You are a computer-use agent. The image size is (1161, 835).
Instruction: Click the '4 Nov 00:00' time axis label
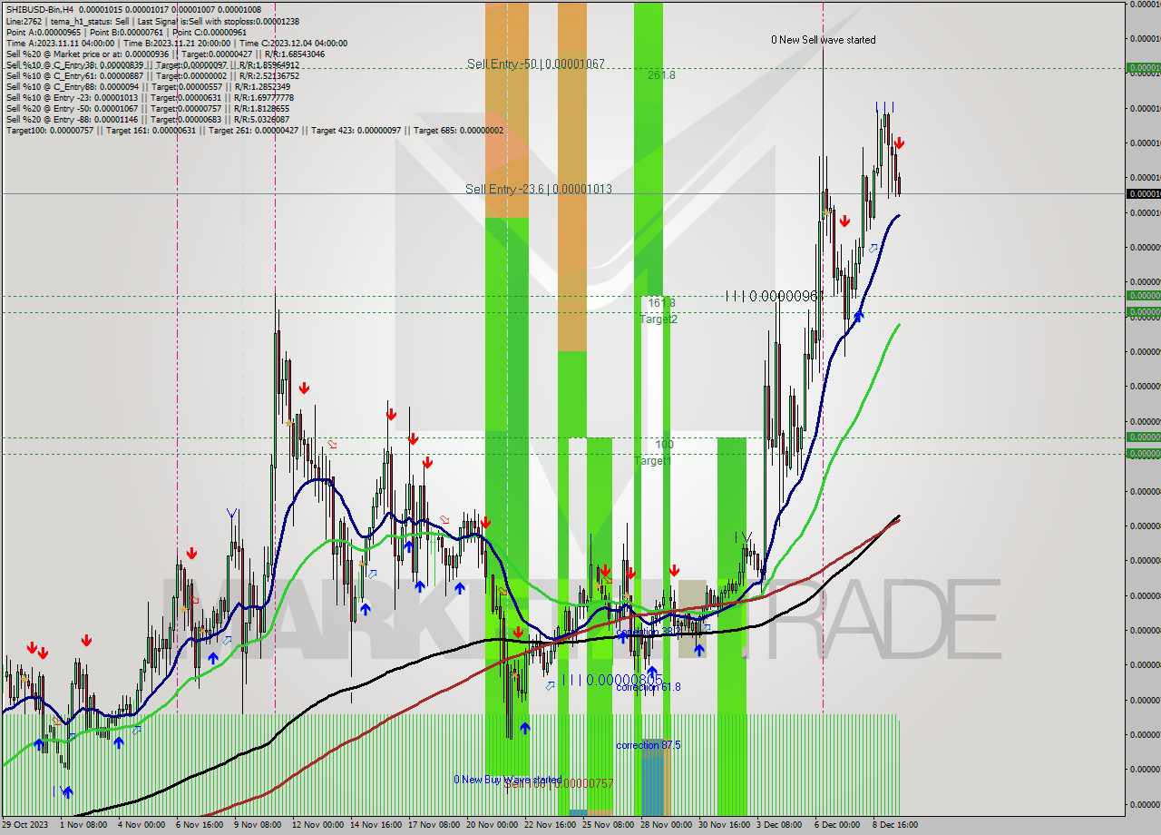click(141, 825)
